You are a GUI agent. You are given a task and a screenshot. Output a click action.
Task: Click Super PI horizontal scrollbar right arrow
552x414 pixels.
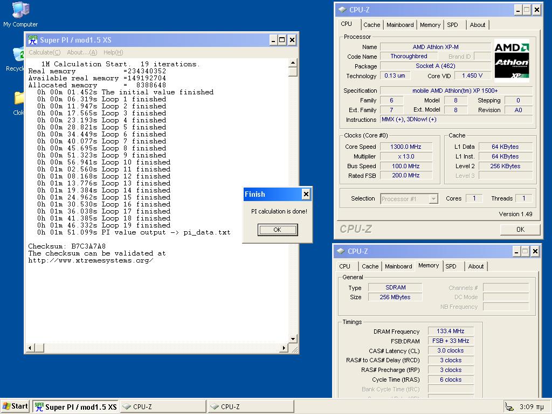click(x=284, y=348)
